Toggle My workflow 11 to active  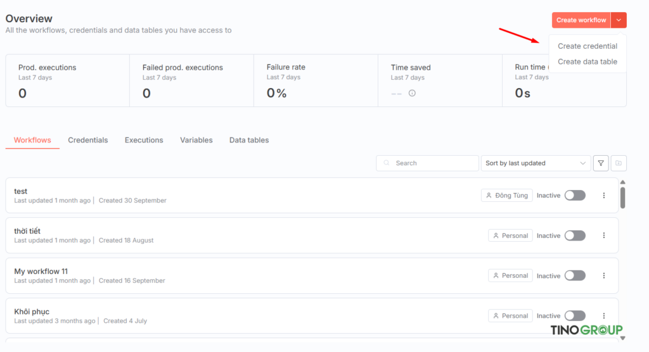click(575, 275)
